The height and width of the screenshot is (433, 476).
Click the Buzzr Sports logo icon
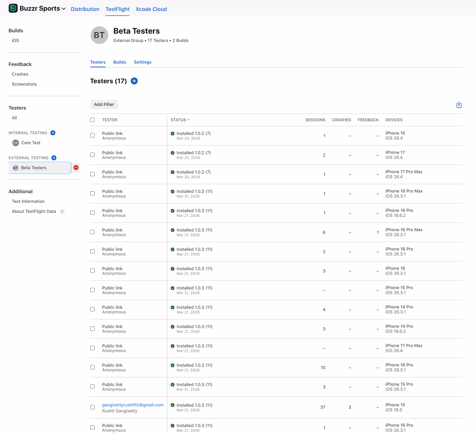point(13,8)
